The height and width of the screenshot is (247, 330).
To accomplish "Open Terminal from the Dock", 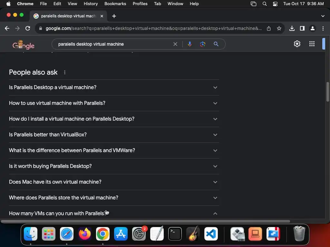I will (175, 234).
